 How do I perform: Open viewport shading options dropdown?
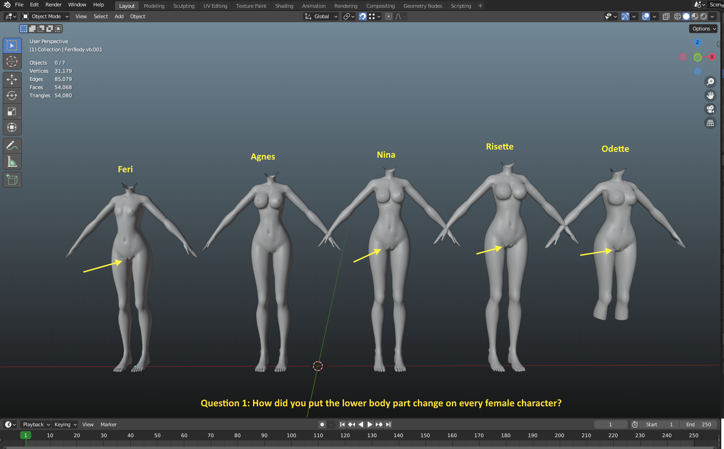point(712,16)
